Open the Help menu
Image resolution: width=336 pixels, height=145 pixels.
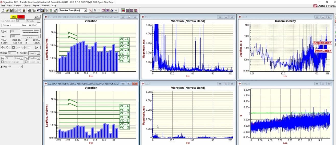tap(54, 6)
